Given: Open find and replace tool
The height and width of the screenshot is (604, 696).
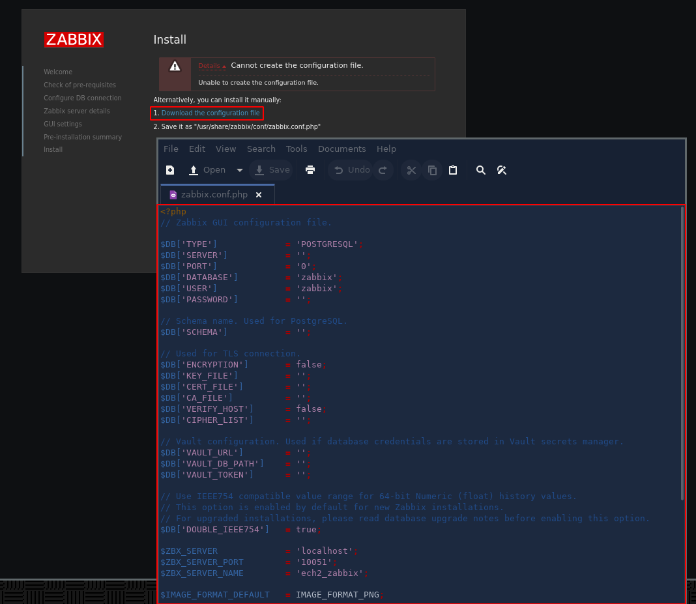Looking at the screenshot, I should coord(502,170).
